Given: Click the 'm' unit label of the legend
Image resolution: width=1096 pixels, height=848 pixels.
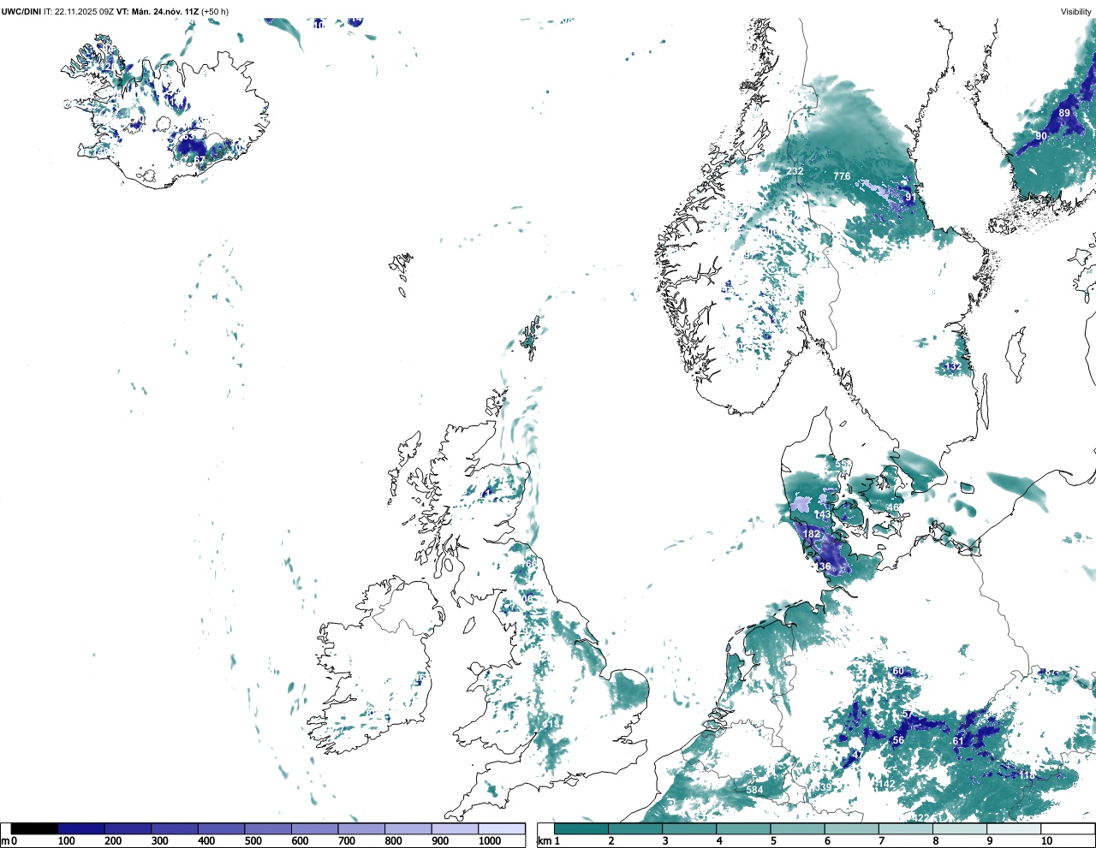Looking at the screenshot, I should pyautogui.click(x=5, y=841).
